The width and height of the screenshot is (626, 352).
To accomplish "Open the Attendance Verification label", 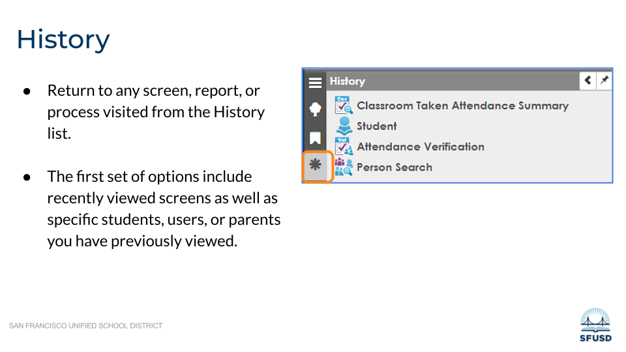I will tap(420, 147).
